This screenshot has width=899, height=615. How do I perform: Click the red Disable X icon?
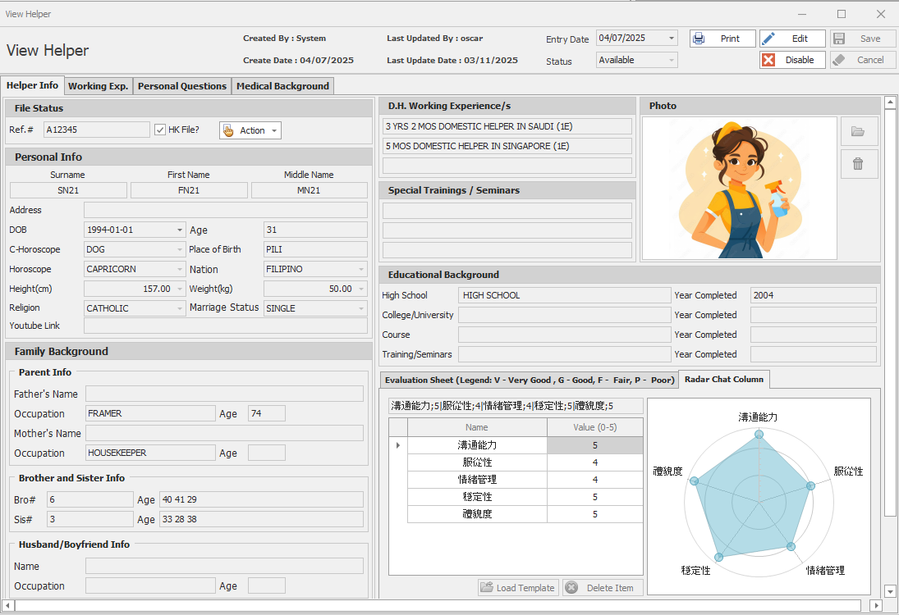click(769, 60)
